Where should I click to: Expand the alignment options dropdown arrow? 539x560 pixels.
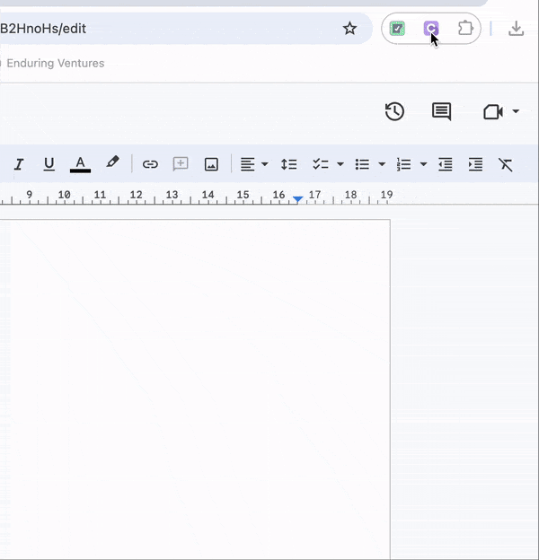click(x=264, y=164)
